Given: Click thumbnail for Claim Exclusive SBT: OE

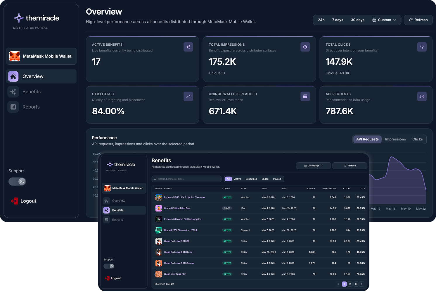Looking at the screenshot, I should (x=159, y=241).
